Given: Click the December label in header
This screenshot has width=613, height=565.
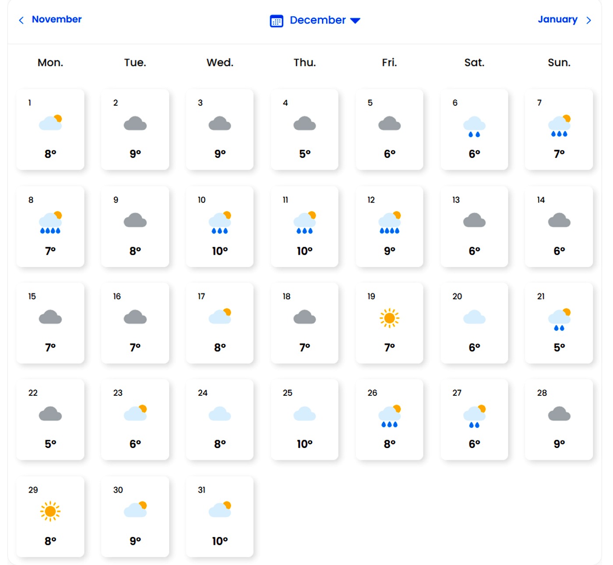Looking at the screenshot, I should click(x=317, y=20).
